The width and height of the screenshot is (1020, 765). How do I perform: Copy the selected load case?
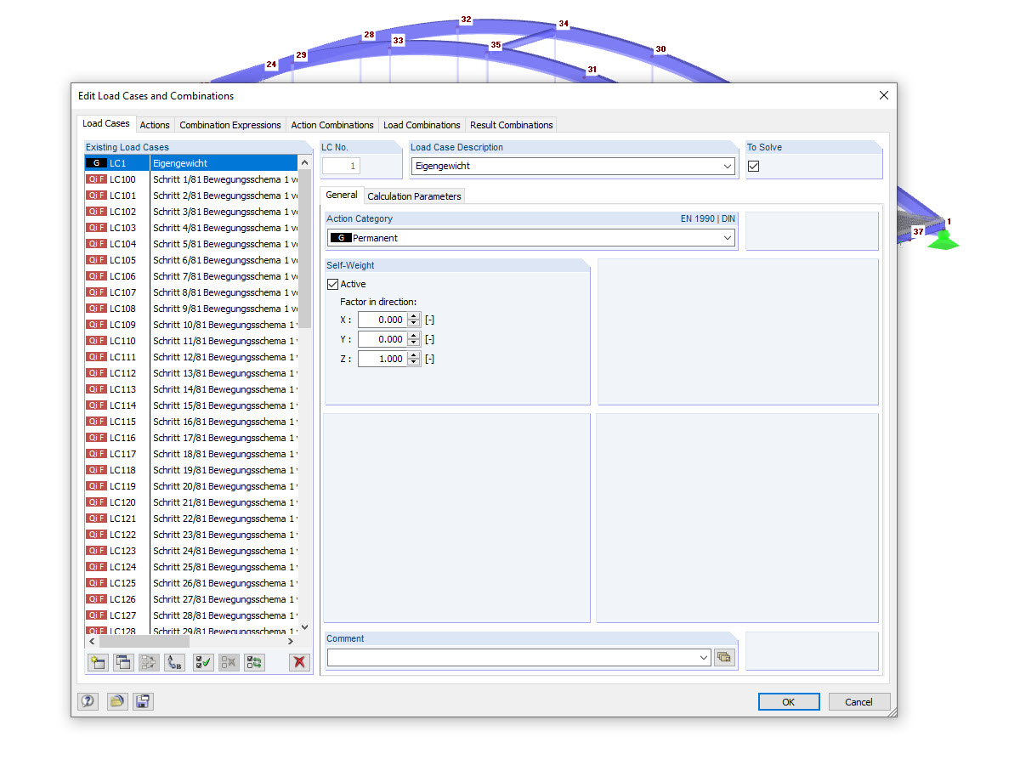click(x=123, y=662)
